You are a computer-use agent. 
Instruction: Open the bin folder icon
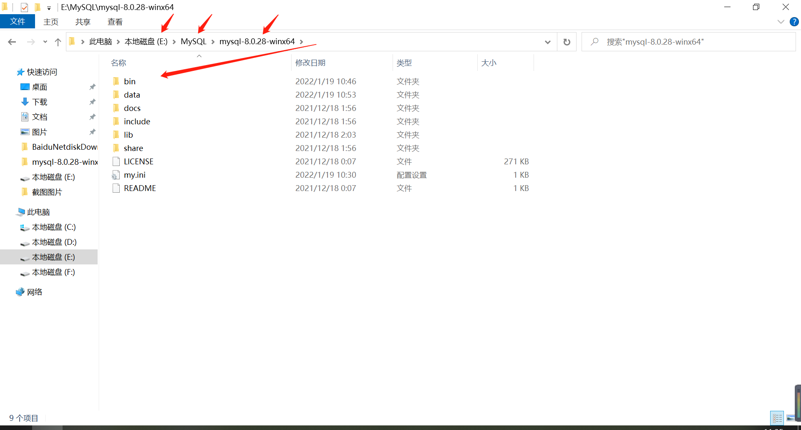point(116,81)
